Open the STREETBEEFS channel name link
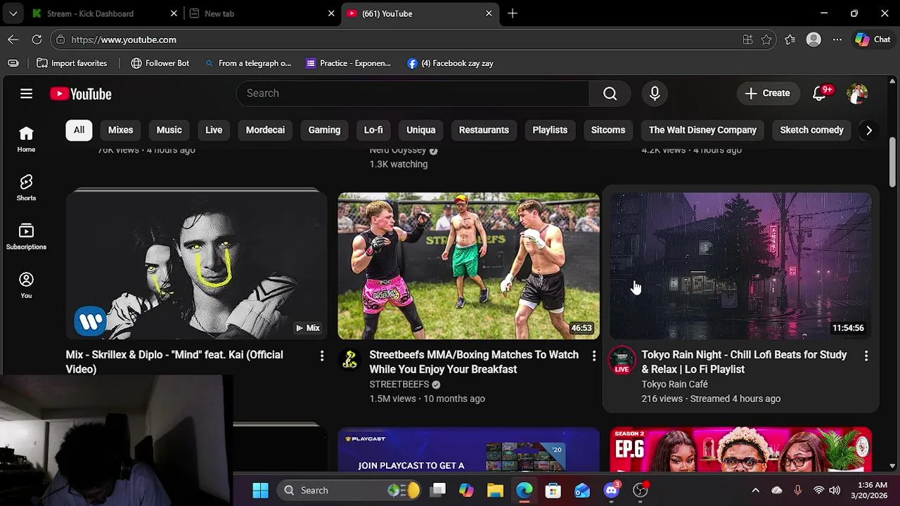Image resolution: width=900 pixels, height=506 pixels. (399, 384)
